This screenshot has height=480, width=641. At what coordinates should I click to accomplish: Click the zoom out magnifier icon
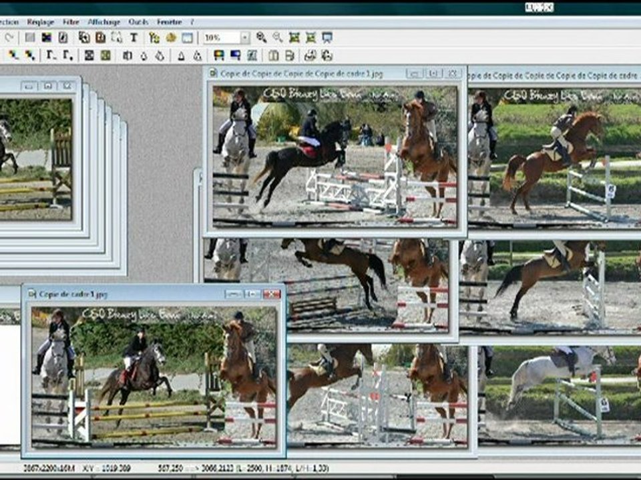(278, 37)
